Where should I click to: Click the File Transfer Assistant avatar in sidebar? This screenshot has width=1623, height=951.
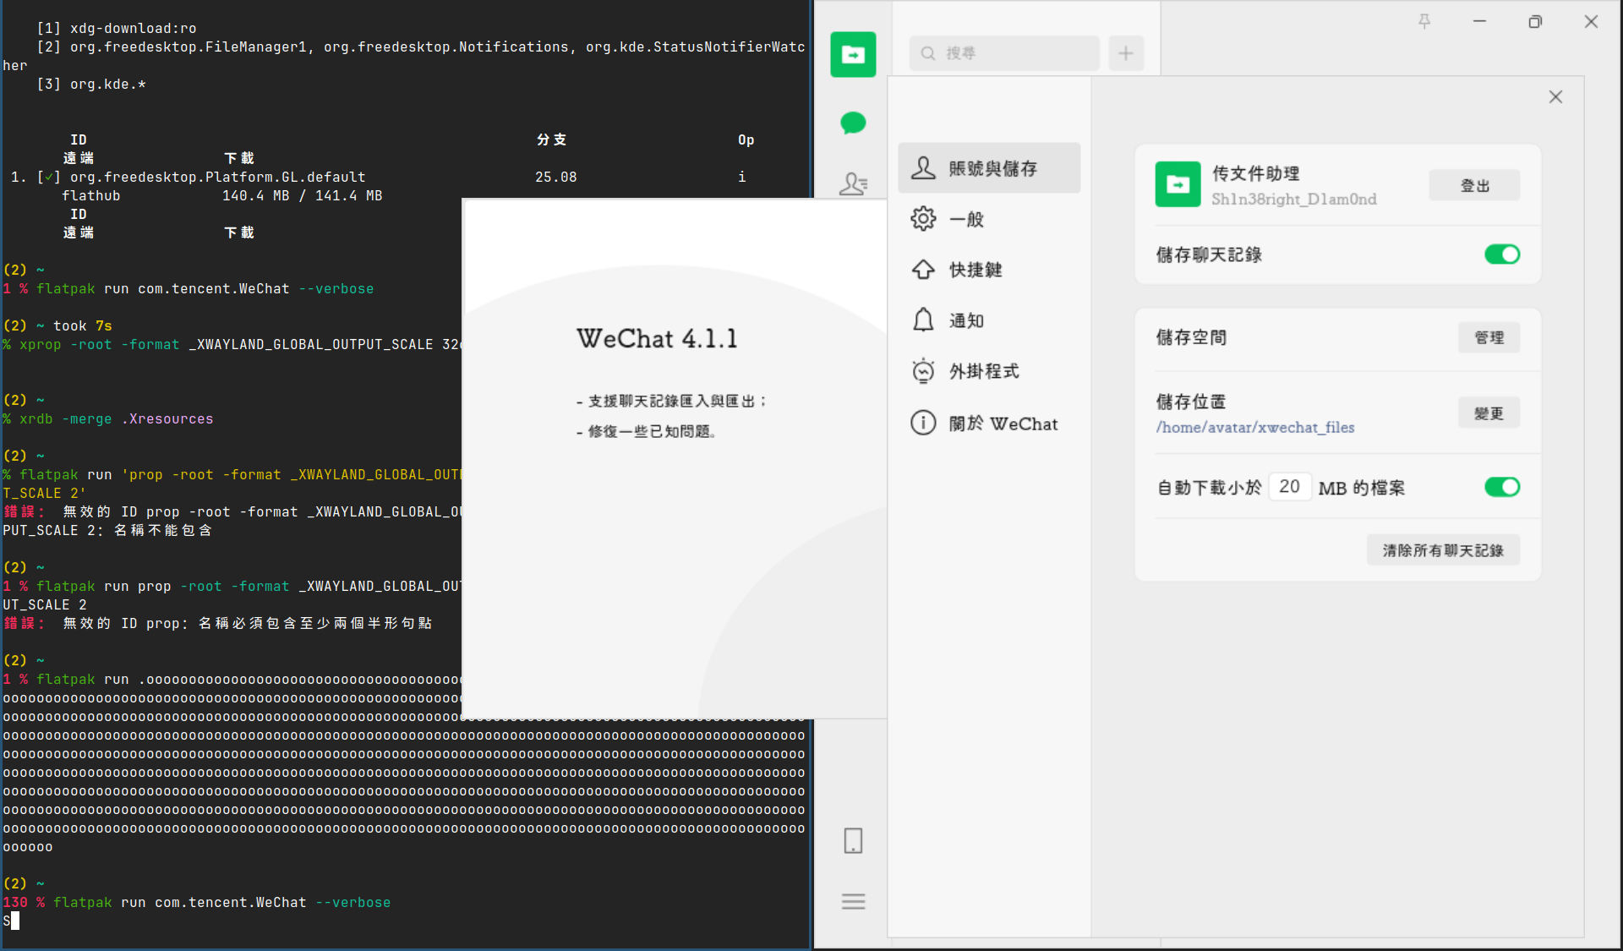[853, 54]
